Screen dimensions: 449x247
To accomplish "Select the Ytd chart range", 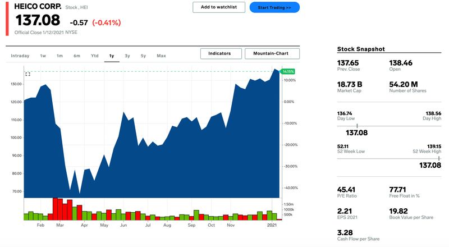I will [x=95, y=56].
